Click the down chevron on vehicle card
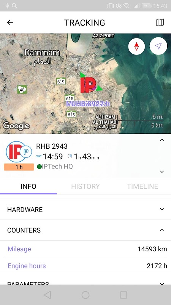The image size is (171, 305). click(x=162, y=172)
